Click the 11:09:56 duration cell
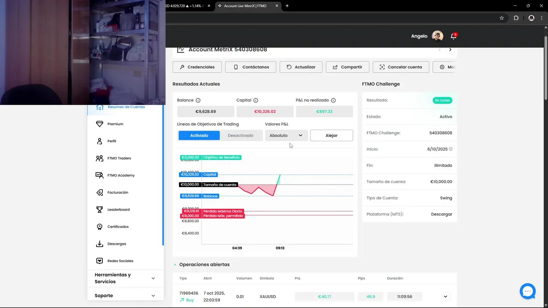Viewport: 548px width, 308px height. (x=405, y=296)
